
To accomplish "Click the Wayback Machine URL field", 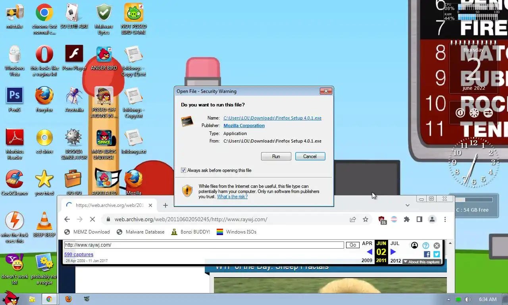I will (x=204, y=245).
